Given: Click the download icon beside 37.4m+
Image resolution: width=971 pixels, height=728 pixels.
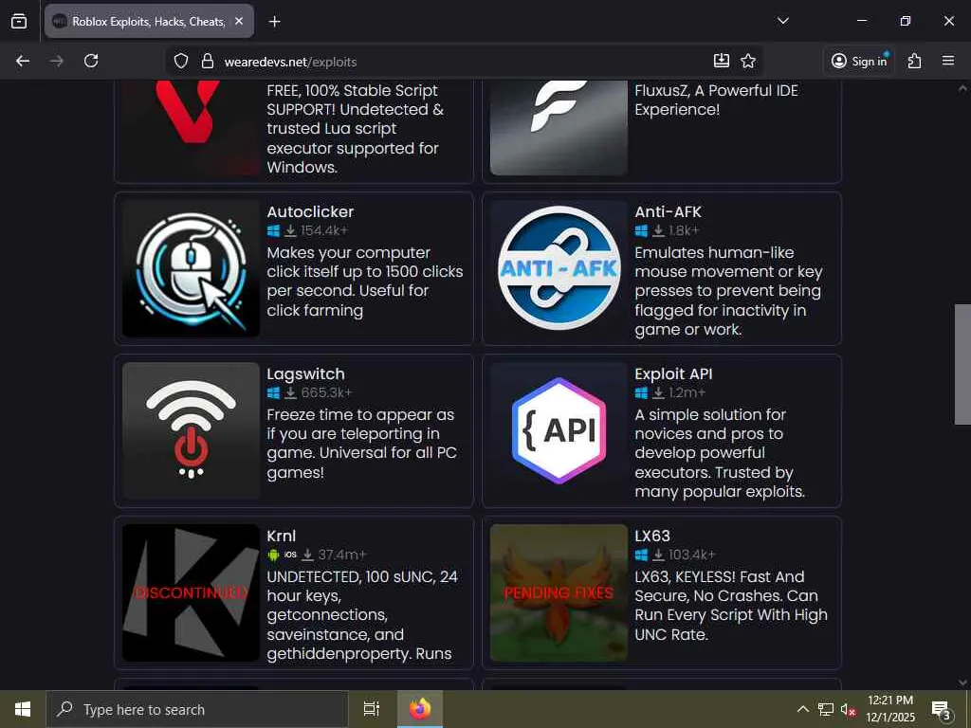Looking at the screenshot, I should pyautogui.click(x=308, y=555).
